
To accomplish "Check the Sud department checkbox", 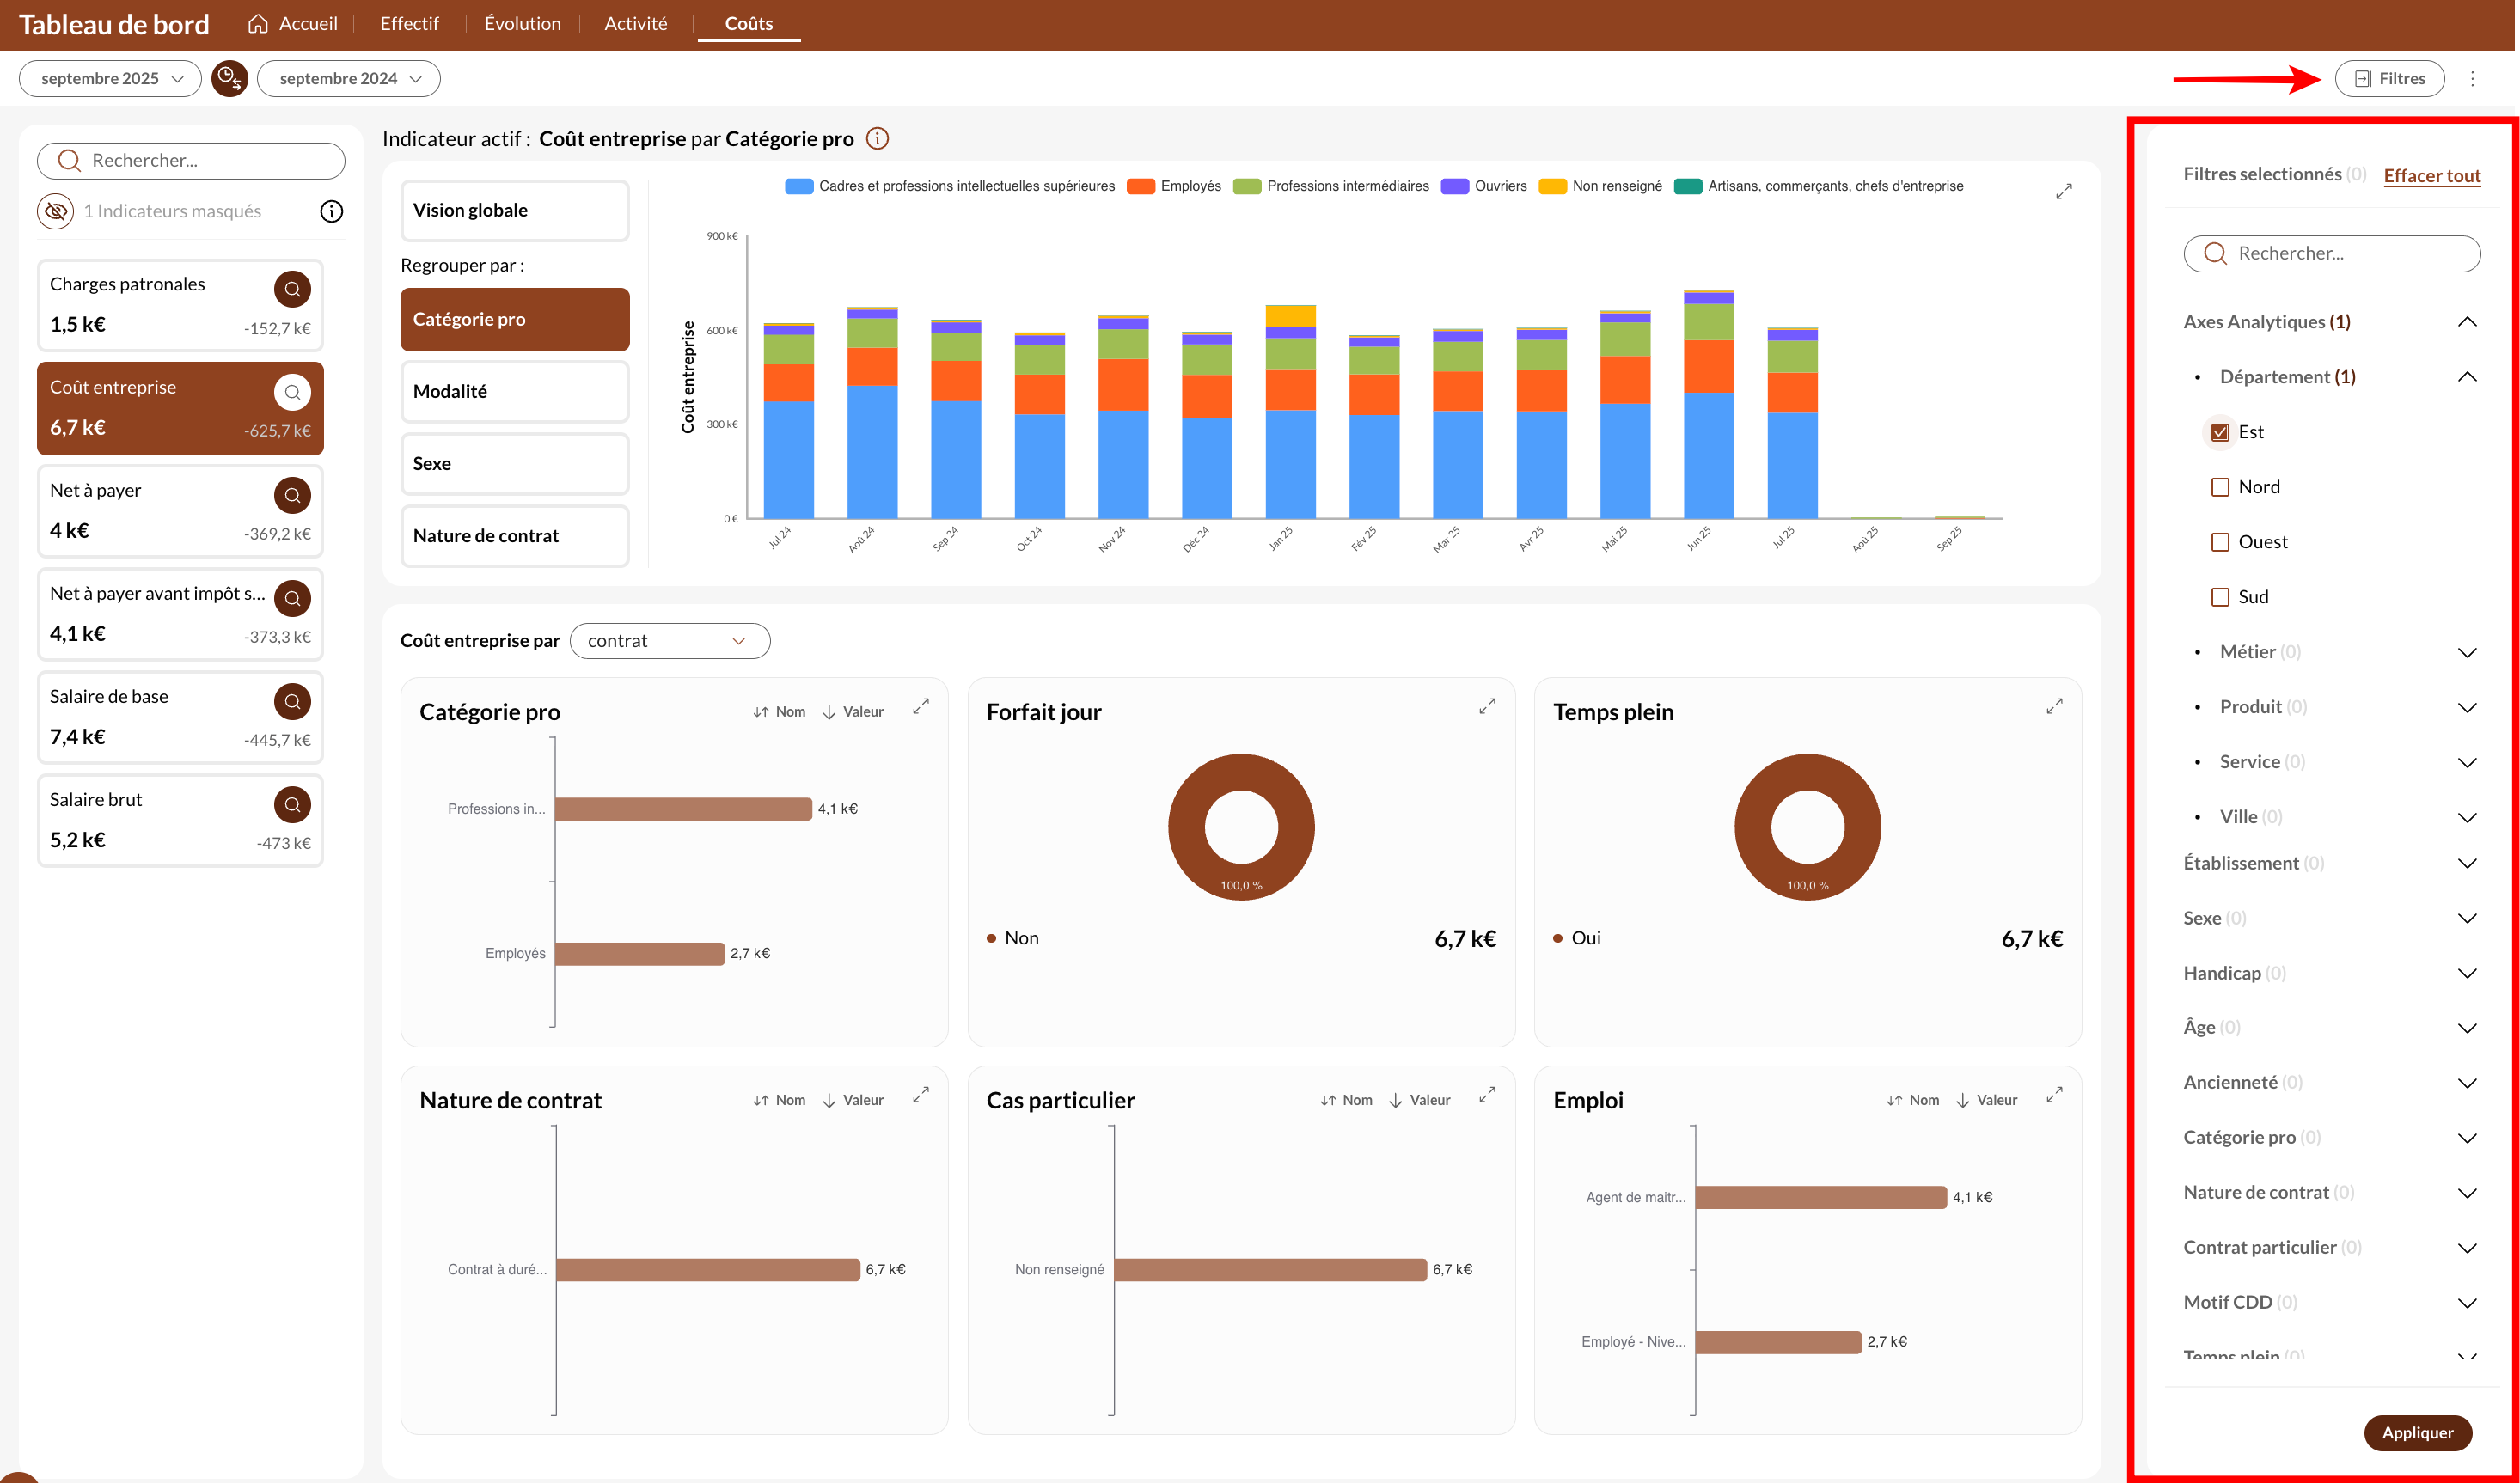I will tap(2220, 597).
